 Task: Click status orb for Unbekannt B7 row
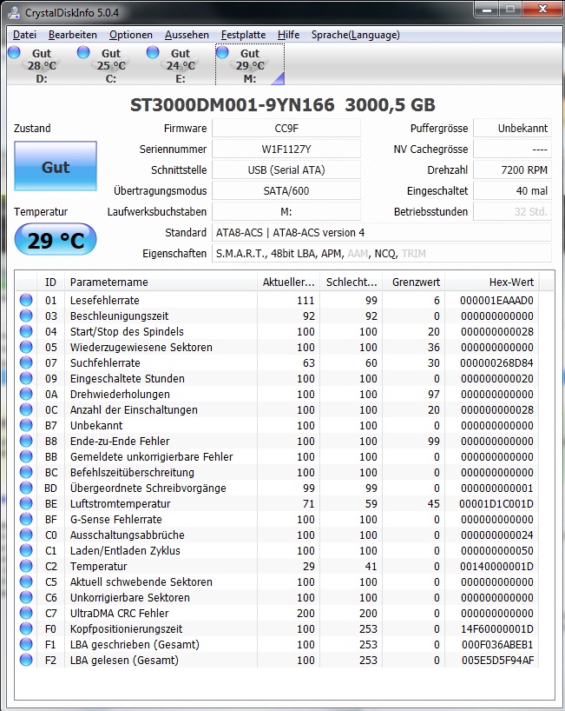(x=26, y=425)
